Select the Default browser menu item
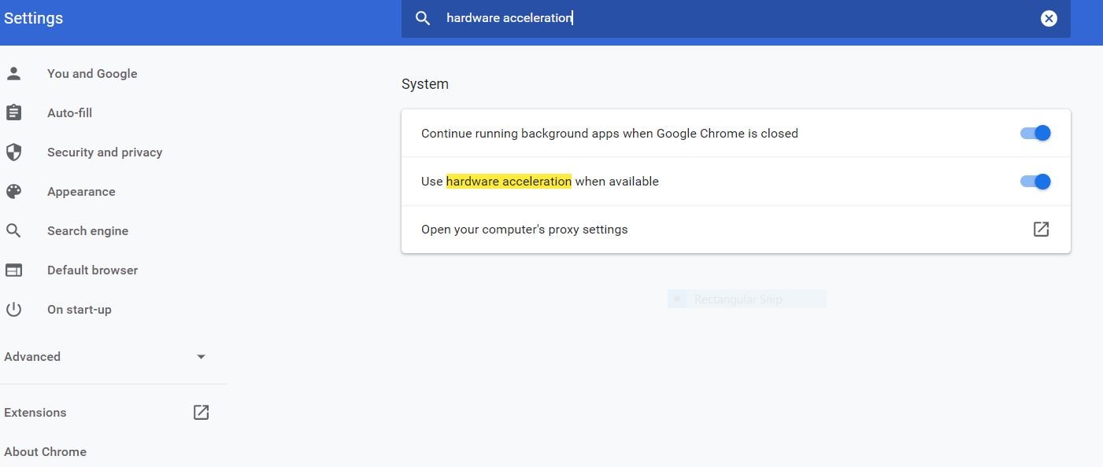Viewport: 1103px width, 467px height. pos(92,270)
